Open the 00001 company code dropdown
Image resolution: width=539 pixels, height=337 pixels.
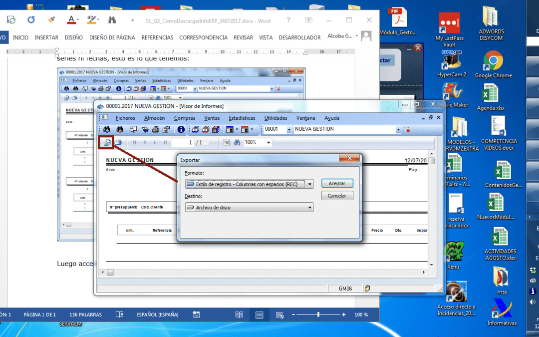(289, 130)
